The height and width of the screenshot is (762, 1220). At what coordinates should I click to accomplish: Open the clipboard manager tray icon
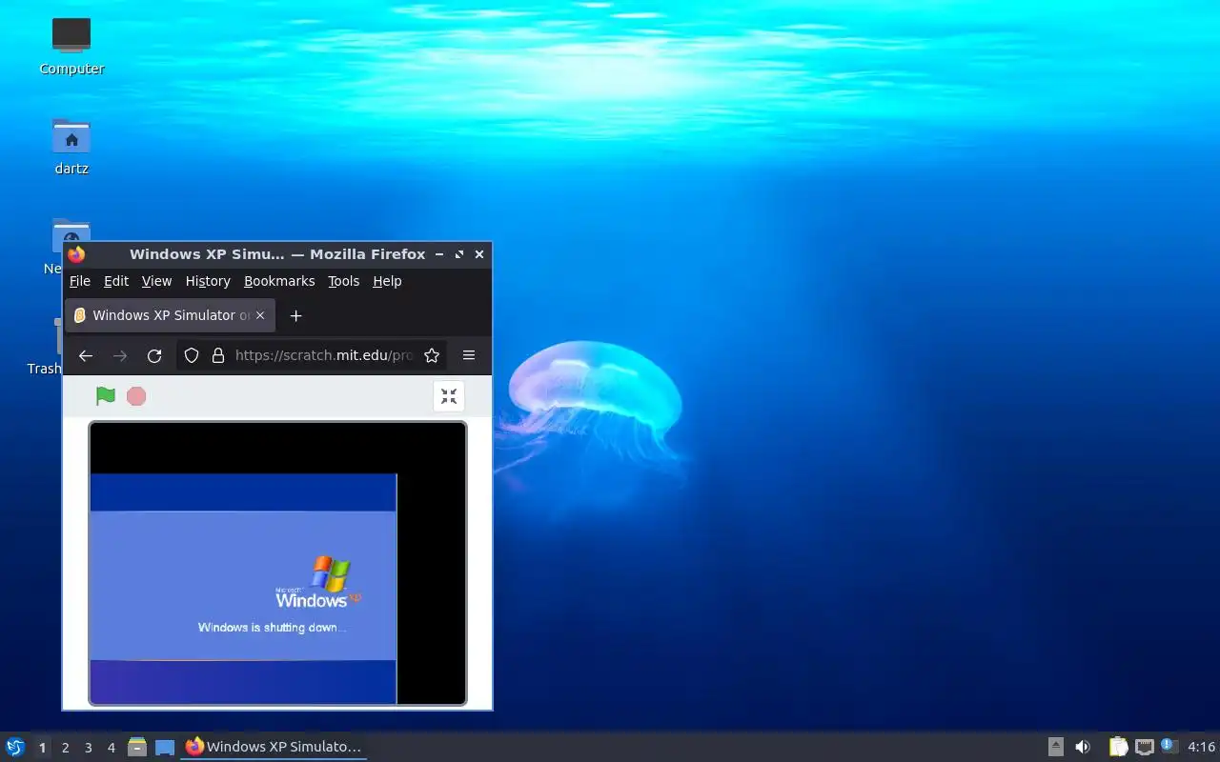pyautogui.click(x=1118, y=747)
